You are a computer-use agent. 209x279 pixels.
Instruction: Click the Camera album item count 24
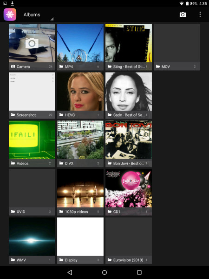(51, 66)
